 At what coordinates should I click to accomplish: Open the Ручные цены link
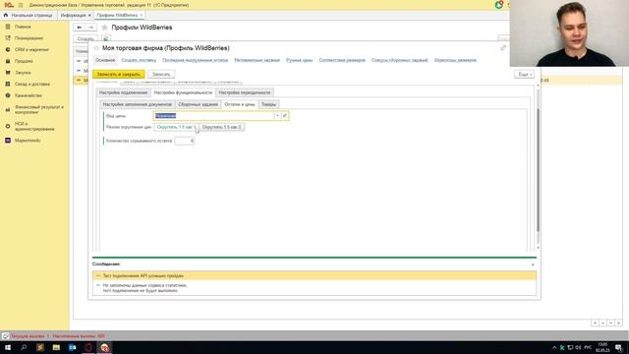(299, 60)
